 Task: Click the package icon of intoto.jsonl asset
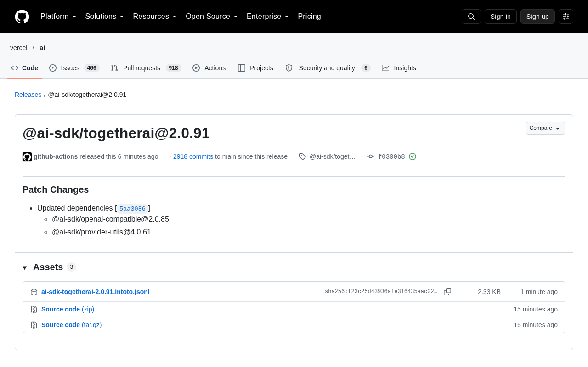tap(34, 292)
